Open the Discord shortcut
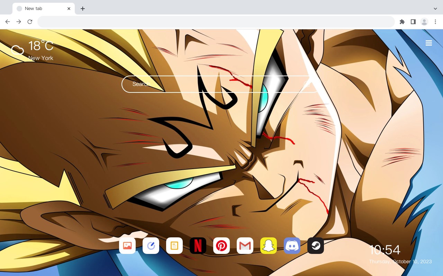Viewport: 443px width, 276px height. tap(292, 246)
